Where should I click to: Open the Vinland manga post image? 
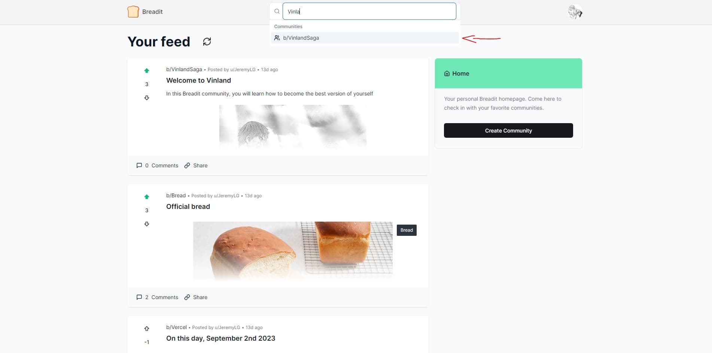tap(293, 127)
